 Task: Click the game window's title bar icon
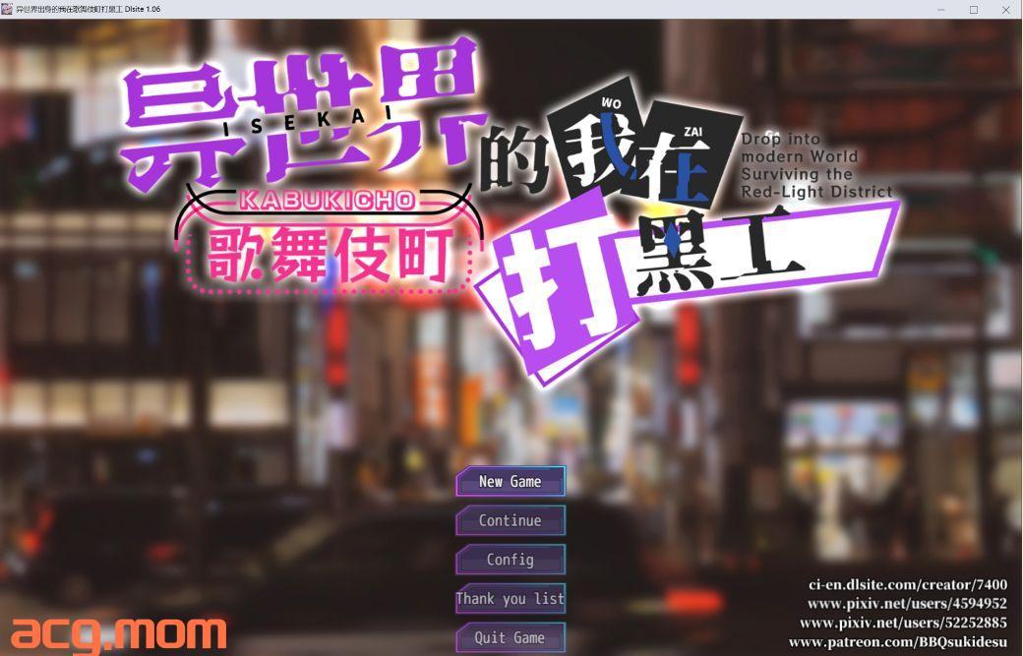(x=7, y=9)
